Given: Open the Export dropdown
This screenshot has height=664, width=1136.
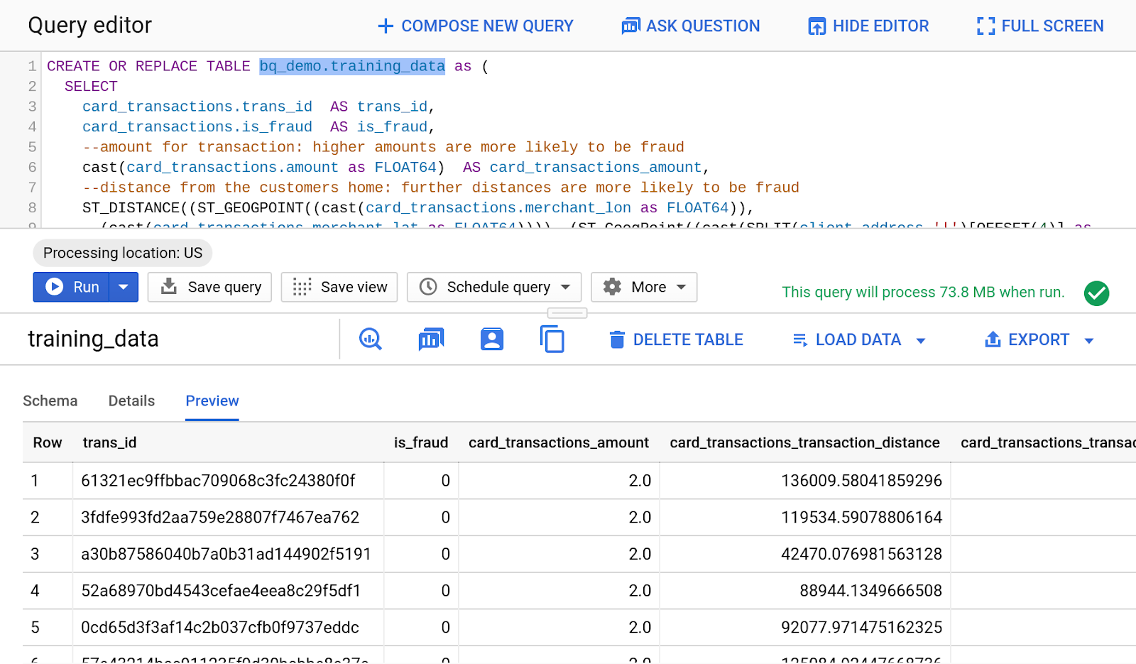Looking at the screenshot, I should (x=1039, y=340).
